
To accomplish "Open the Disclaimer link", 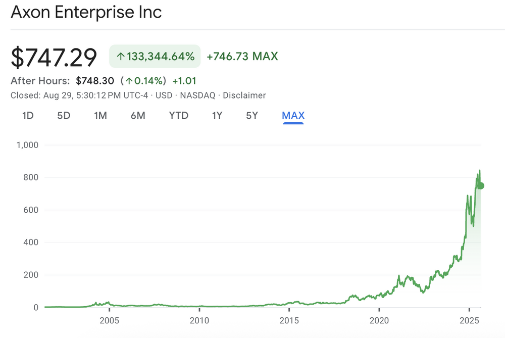I will (244, 95).
